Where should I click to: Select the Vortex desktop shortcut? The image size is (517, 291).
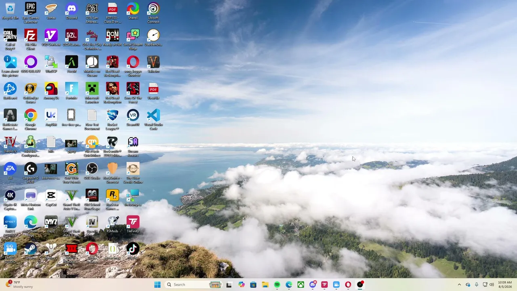(x=51, y=11)
